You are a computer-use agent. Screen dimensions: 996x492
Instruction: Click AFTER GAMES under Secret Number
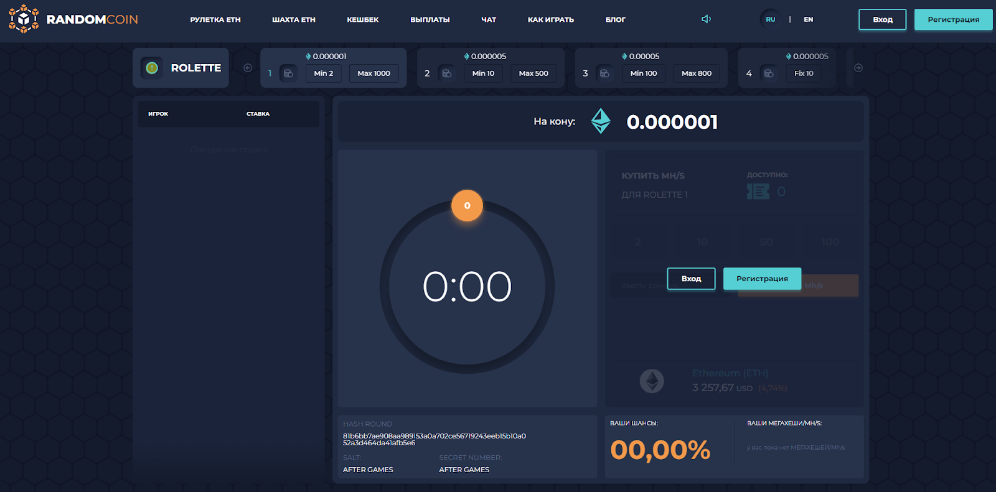tap(464, 470)
